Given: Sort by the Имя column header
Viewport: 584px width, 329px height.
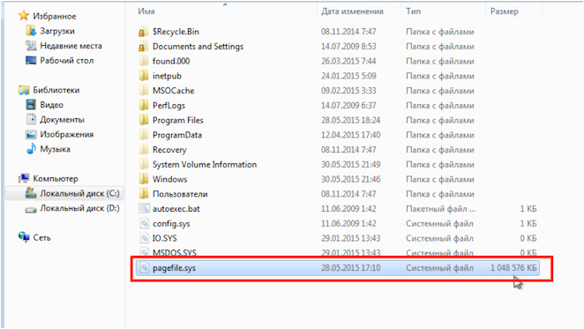Looking at the screenshot, I should [146, 11].
